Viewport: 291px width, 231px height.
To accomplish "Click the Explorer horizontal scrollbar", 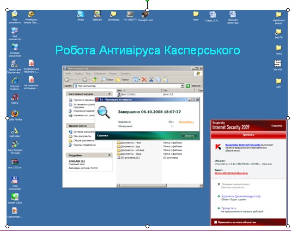I will click(160, 185).
